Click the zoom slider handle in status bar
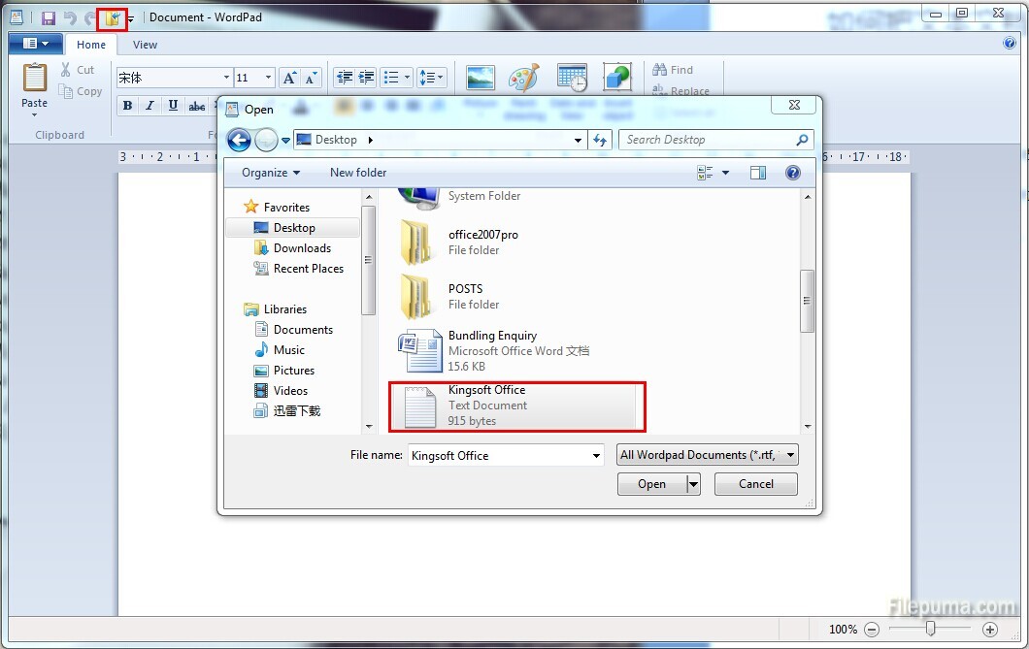Screen dimensions: 1029x649 pyautogui.click(x=930, y=629)
